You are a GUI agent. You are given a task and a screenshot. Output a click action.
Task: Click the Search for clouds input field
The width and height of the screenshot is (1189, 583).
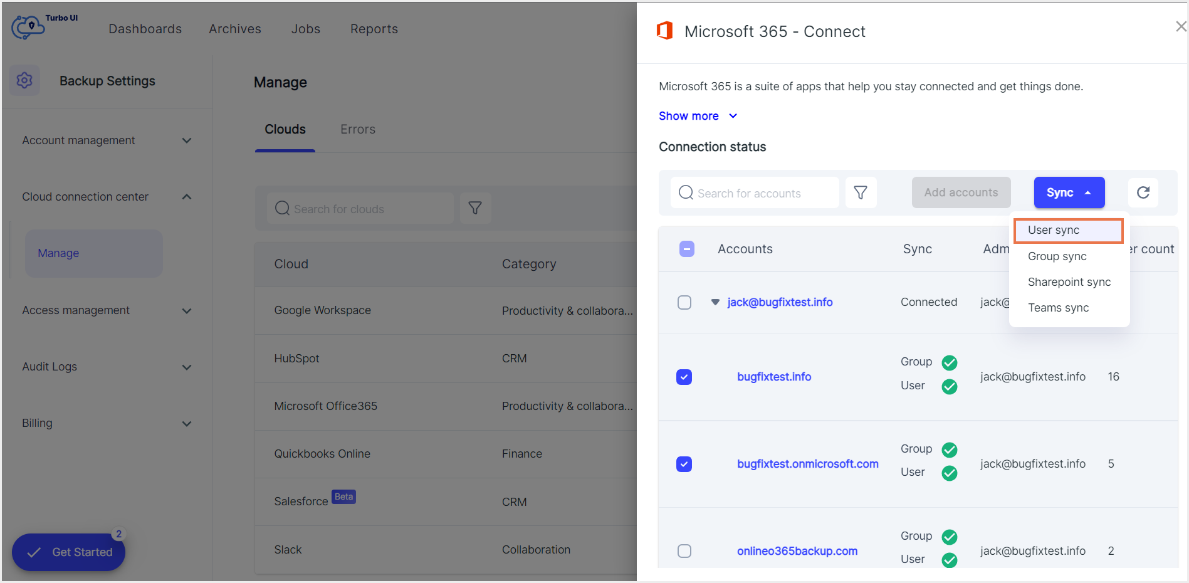360,208
